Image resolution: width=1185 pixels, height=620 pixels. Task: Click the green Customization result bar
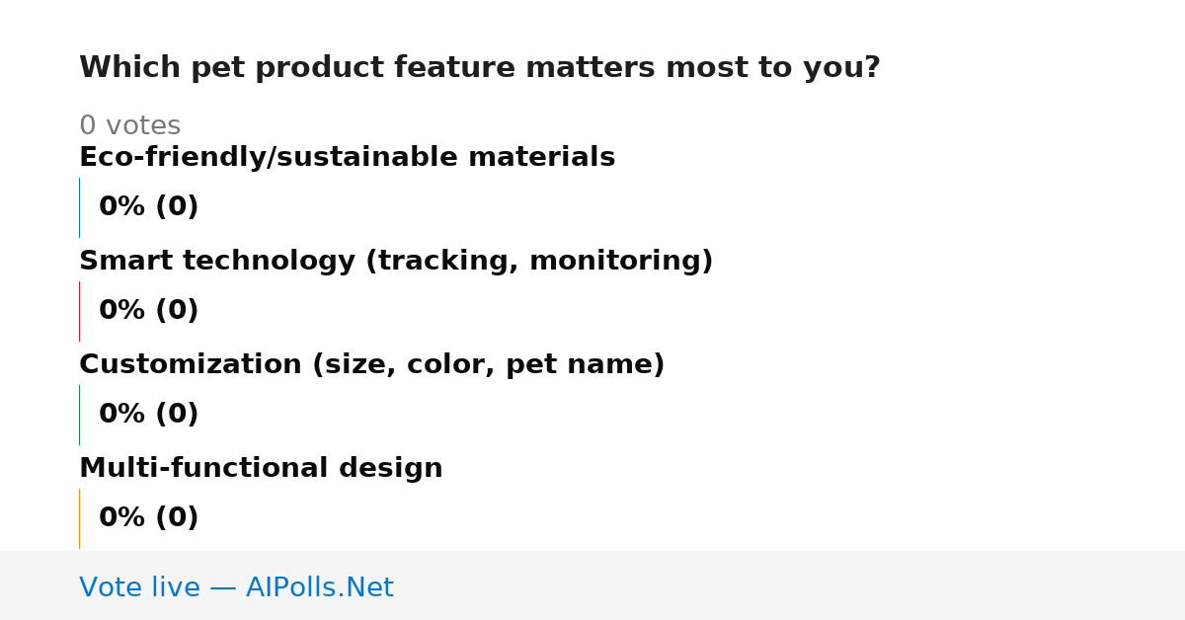pos(79,415)
